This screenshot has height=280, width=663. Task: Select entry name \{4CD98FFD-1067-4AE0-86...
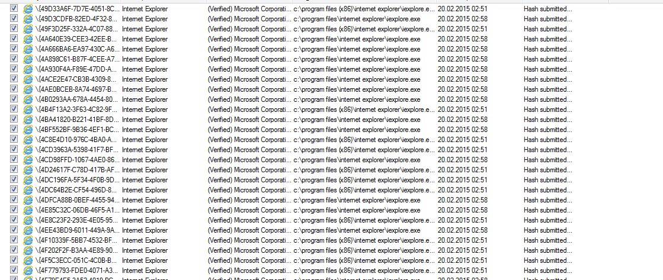[78, 160]
